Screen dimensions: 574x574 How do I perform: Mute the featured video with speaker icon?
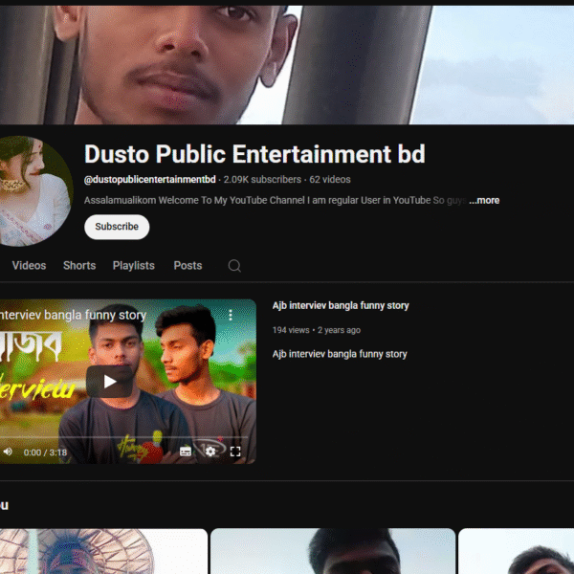[8, 452]
